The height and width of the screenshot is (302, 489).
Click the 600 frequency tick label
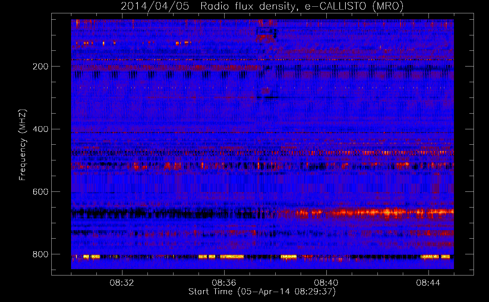[40, 192]
